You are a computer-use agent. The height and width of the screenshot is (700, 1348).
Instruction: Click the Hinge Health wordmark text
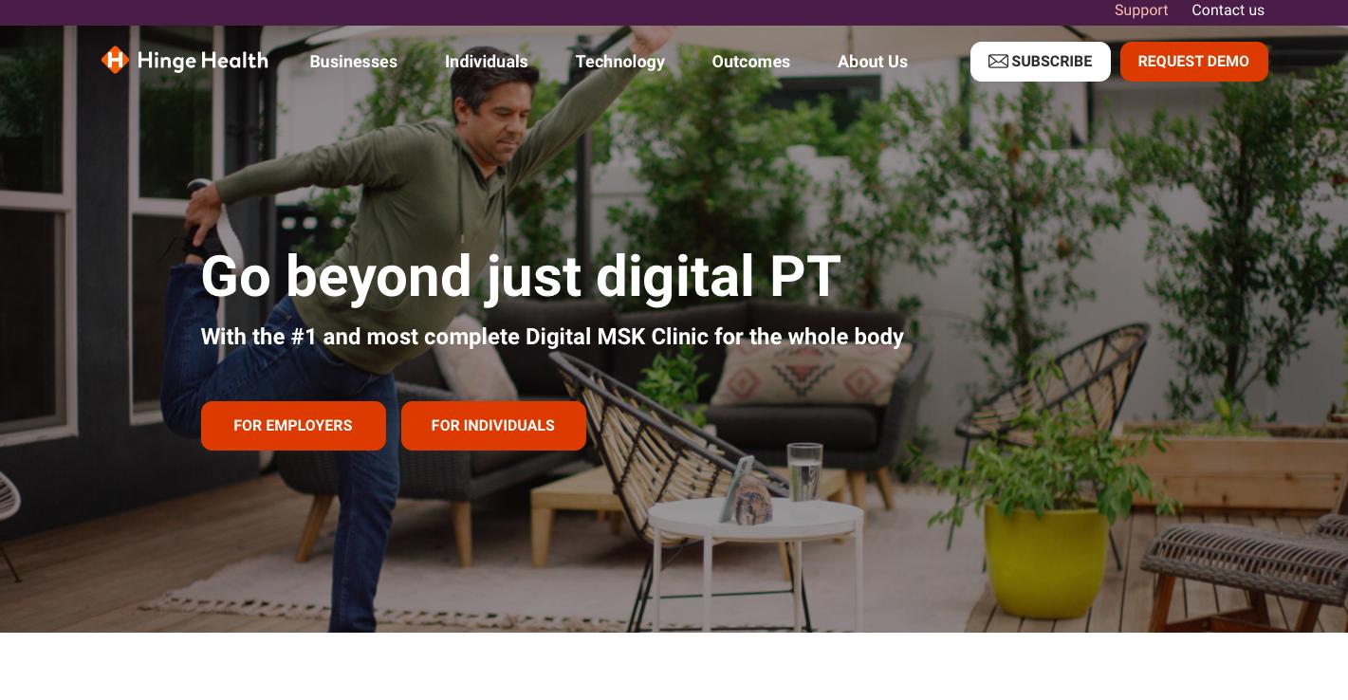(x=202, y=61)
